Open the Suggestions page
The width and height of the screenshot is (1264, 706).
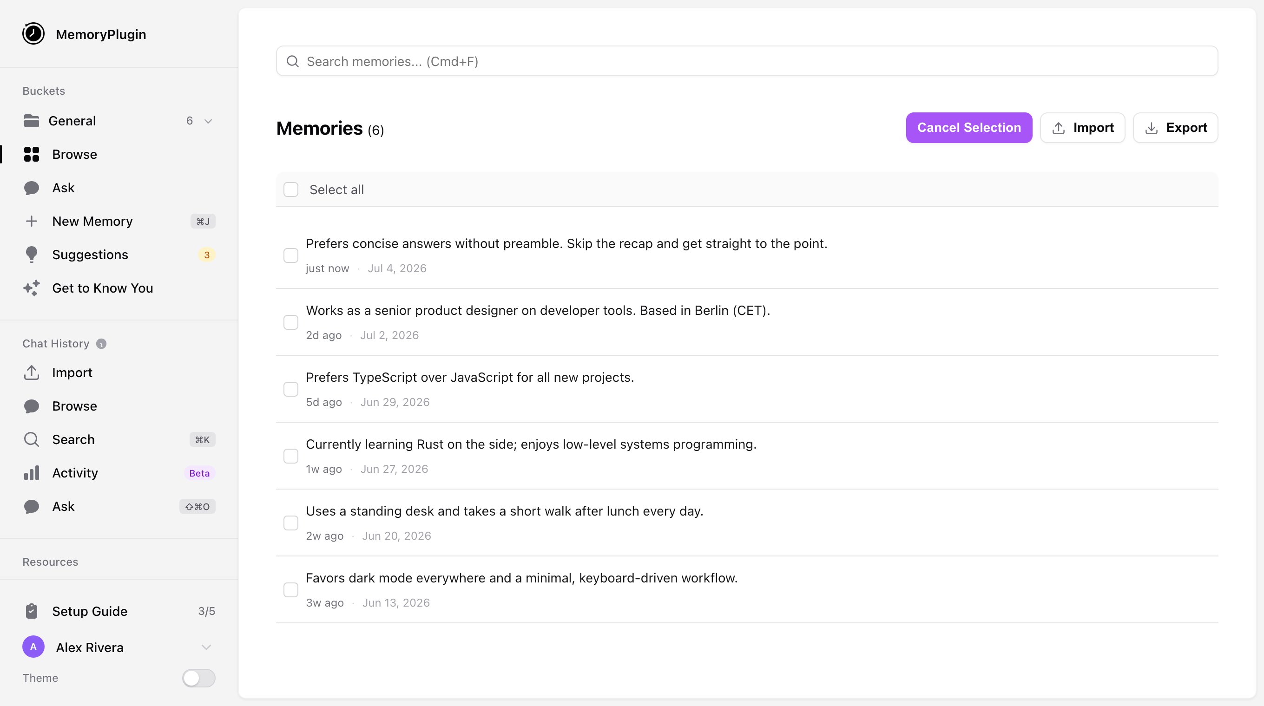pyautogui.click(x=119, y=255)
